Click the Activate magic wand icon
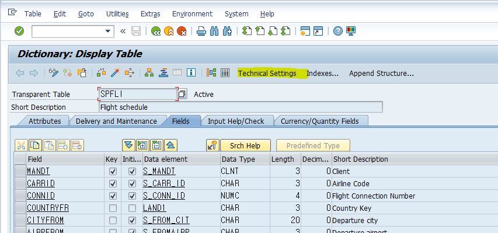498x233 pixels. (115, 73)
